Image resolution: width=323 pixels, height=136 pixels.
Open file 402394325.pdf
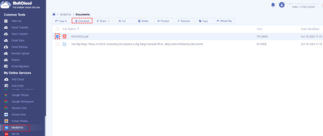79,37
